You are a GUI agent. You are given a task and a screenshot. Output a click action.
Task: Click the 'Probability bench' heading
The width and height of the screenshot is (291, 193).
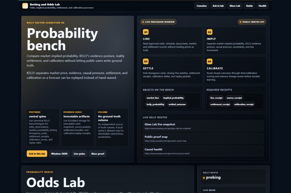62,39
